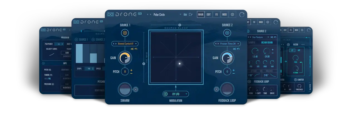Click the Source 2 pitch minus icon
Image resolution: width=352 pixels, height=132 pixels.
[233, 73]
